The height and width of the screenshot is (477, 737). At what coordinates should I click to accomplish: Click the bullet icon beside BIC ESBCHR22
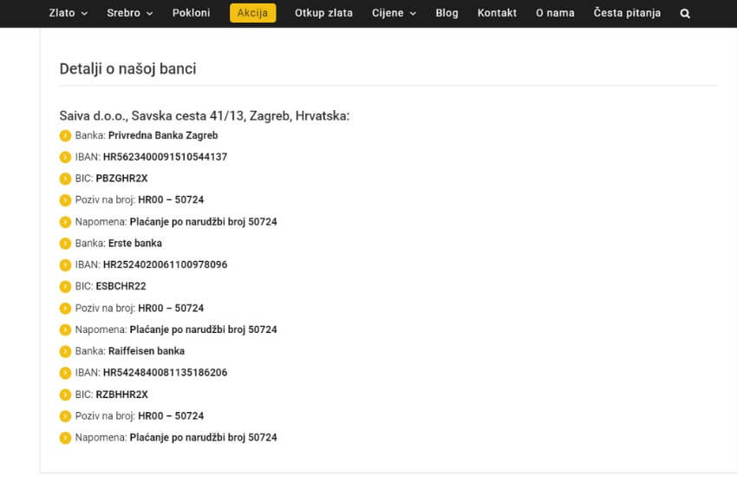point(65,286)
